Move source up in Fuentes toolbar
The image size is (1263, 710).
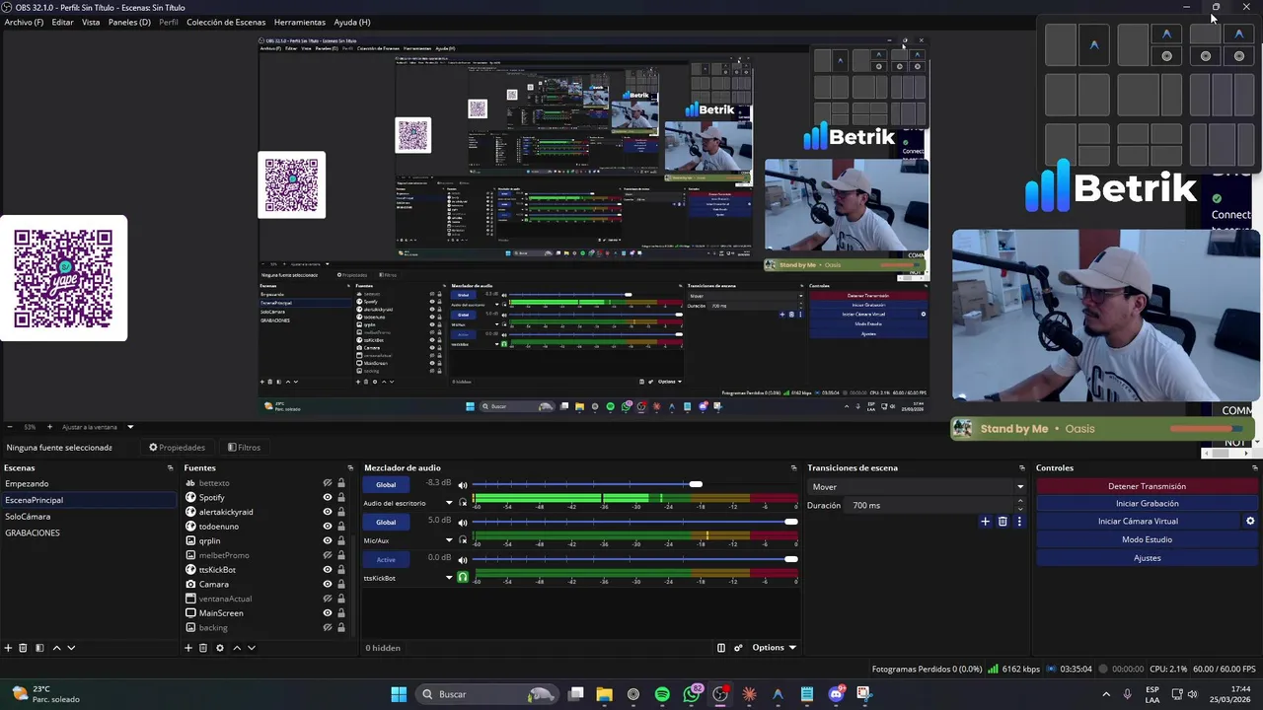coord(237,648)
